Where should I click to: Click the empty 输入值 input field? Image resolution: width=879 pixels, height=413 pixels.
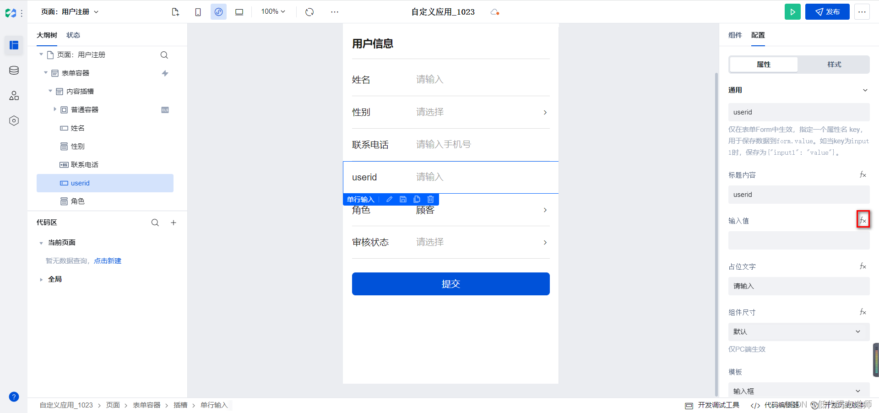799,240
